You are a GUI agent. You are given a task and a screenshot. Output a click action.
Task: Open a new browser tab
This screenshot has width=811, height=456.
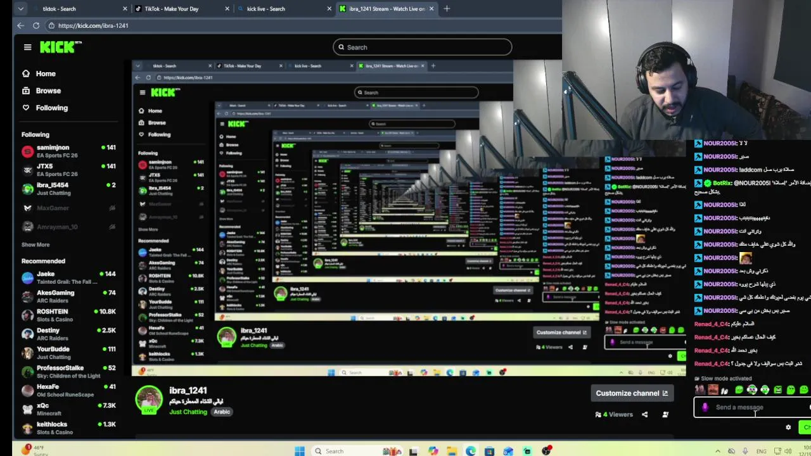447,9
